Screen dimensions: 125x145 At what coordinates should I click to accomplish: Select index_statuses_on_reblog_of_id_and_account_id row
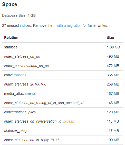coord(62,103)
